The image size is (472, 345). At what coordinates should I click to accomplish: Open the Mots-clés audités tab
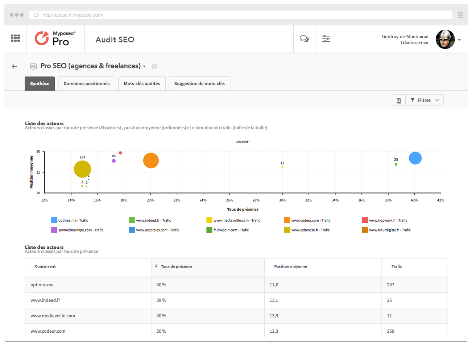pyautogui.click(x=142, y=83)
